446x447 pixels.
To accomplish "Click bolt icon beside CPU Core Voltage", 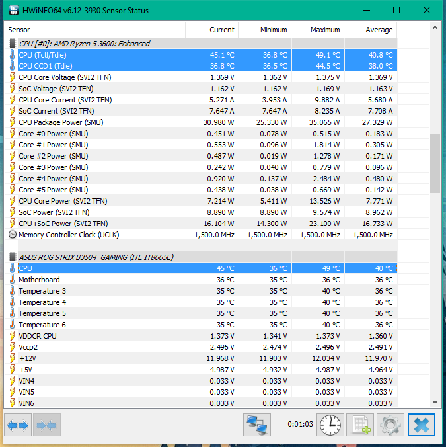I will pyautogui.click(x=12, y=77).
